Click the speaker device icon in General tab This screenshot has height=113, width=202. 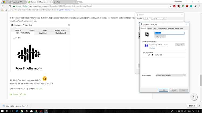coord(147,34)
